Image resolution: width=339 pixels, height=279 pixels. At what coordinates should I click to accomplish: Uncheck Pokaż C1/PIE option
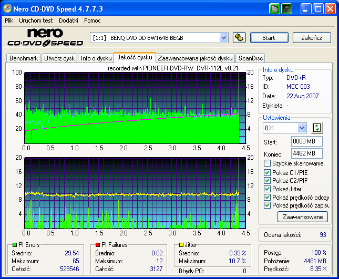point(268,172)
